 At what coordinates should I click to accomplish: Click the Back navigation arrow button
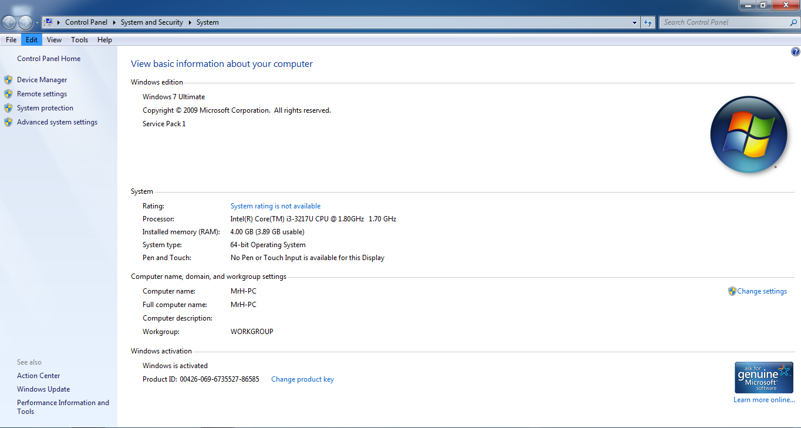[x=9, y=22]
